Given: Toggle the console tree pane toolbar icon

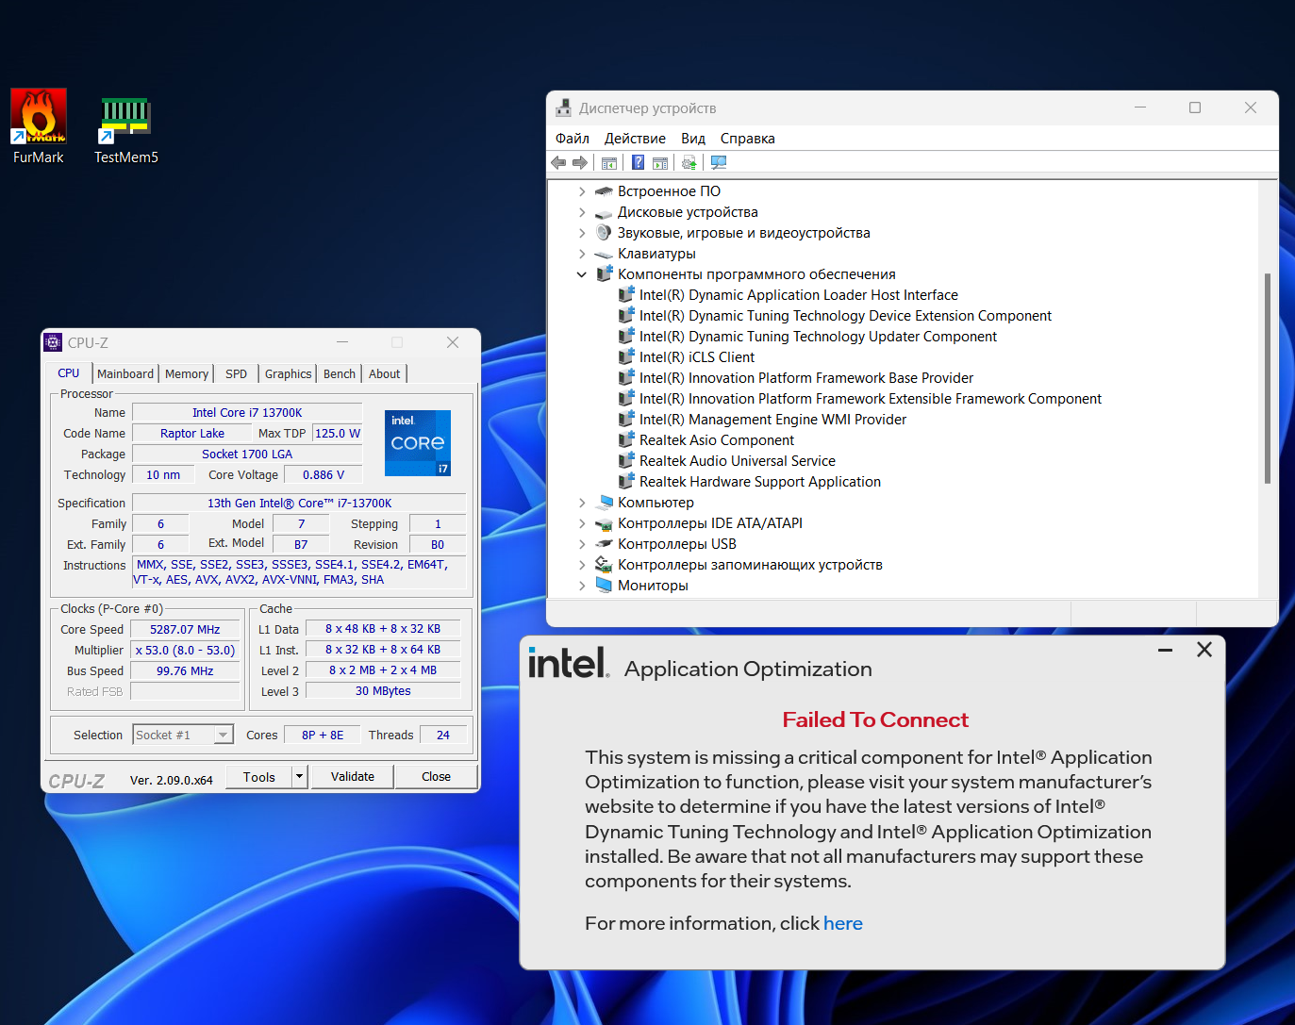Looking at the screenshot, I should (609, 163).
